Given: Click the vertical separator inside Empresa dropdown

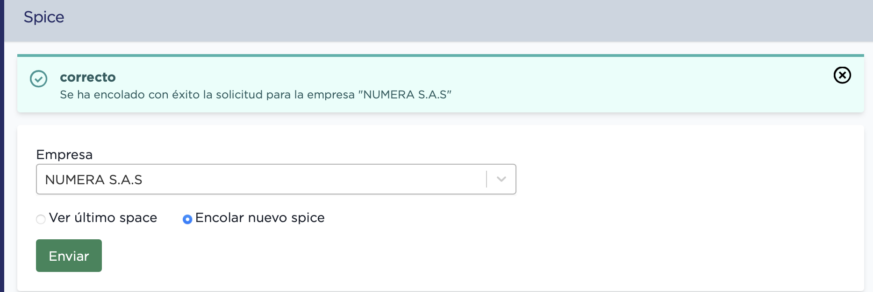Looking at the screenshot, I should click(487, 179).
